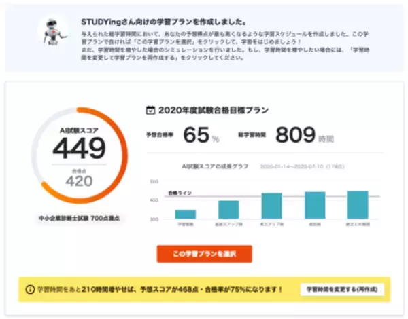Image resolution: width=408 pixels, height=319 pixels.
Task: Click the fourth bar in the chart
Action: (315, 205)
